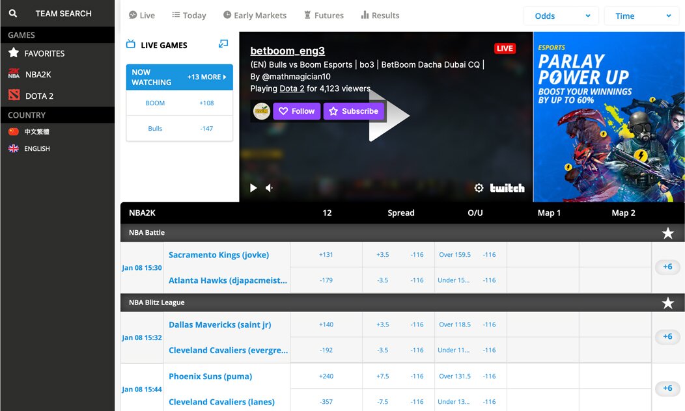Select Over 118.5 total bet

pyautogui.click(x=471, y=325)
